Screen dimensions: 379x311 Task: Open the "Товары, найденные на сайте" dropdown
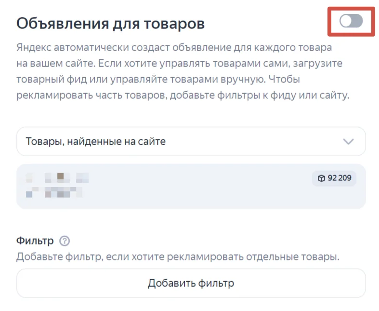[191, 141]
